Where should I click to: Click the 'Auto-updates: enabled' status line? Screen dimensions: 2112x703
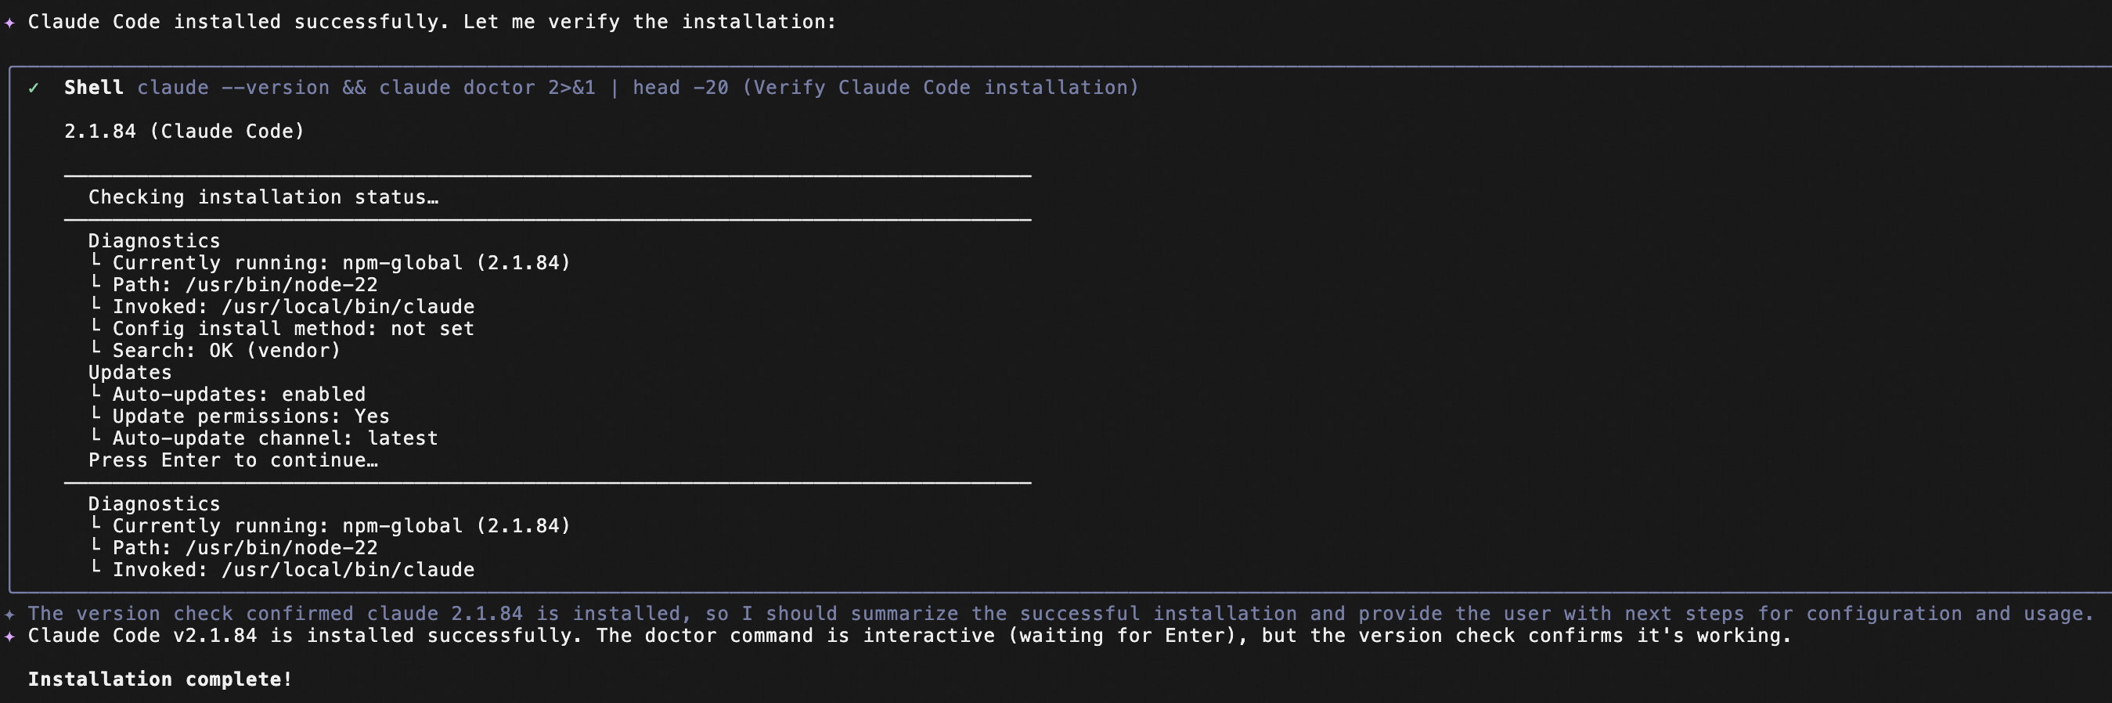pyautogui.click(x=239, y=395)
